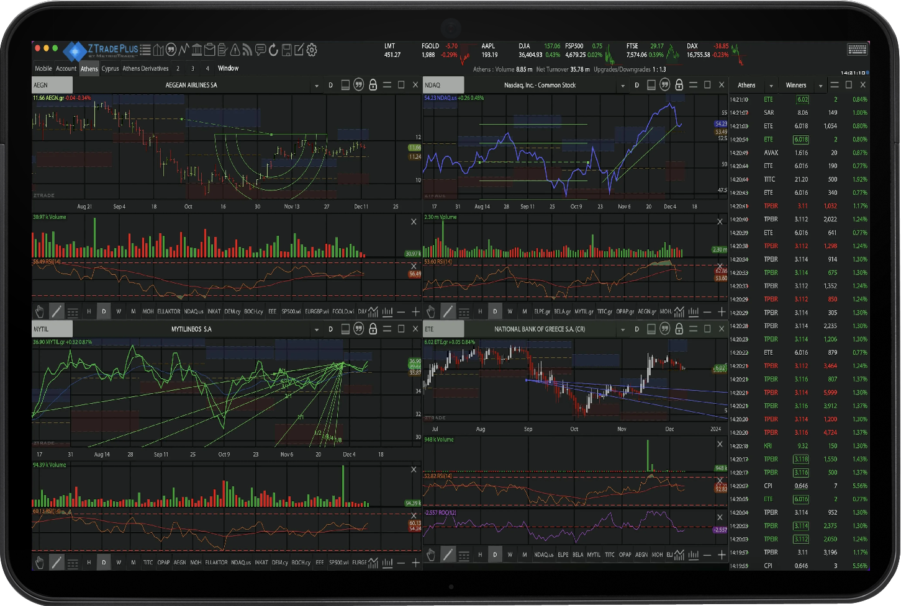The width and height of the screenshot is (901, 606).
Task: Select the line drawing tool in AEGN chart
Action: pyautogui.click(x=57, y=311)
